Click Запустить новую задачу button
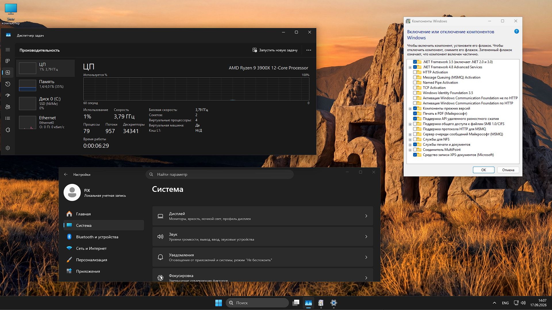The width and height of the screenshot is (552, 310). click(x=275, y=50)
